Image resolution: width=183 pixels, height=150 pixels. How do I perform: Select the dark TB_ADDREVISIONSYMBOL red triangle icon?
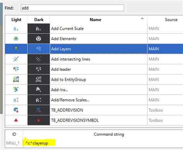tap(39, 120)
